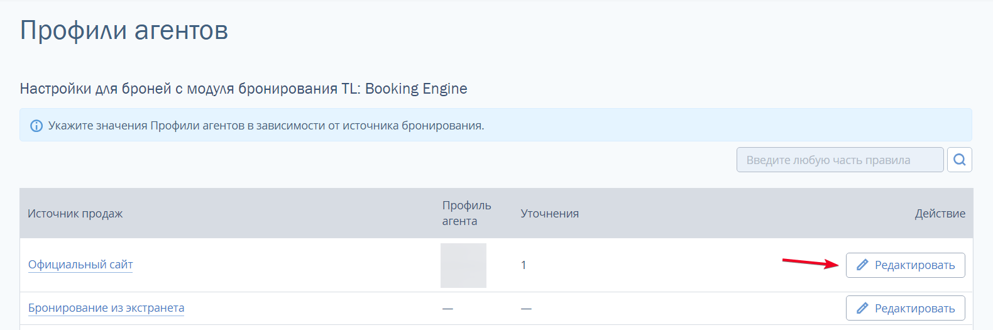
Task: Click the Уточнения dash in the extranet row
Action: [526, 309]
